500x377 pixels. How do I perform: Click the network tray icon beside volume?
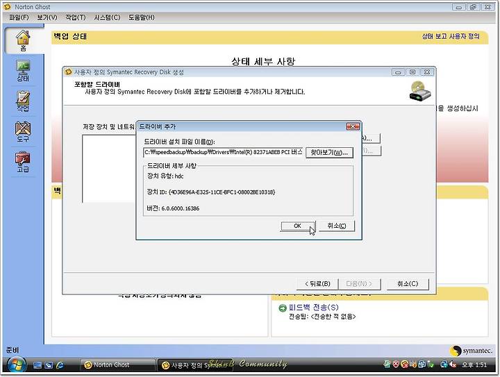click(444, 365)
